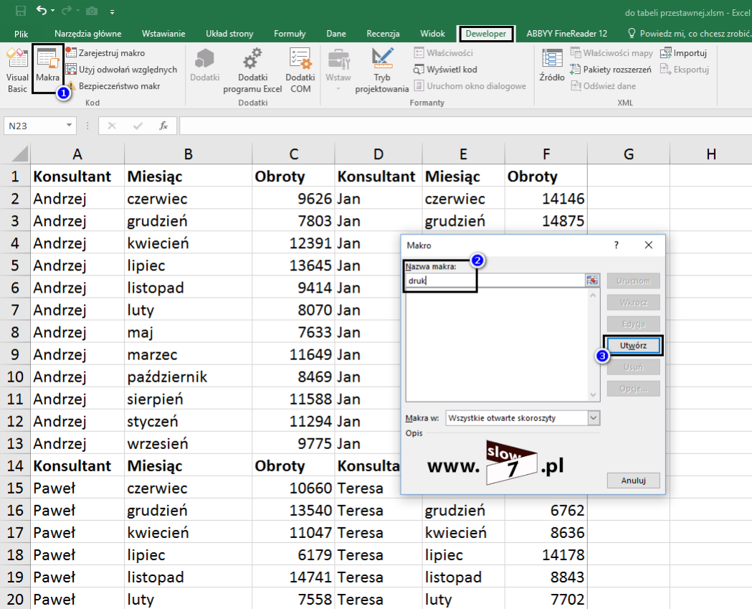Expand the Name Box dropdown arrow

tap(69, 126)
